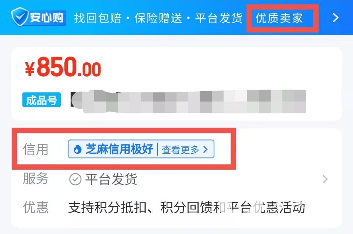
Task: Open the 安心购 badge label
Action: (x=47, y=17)
